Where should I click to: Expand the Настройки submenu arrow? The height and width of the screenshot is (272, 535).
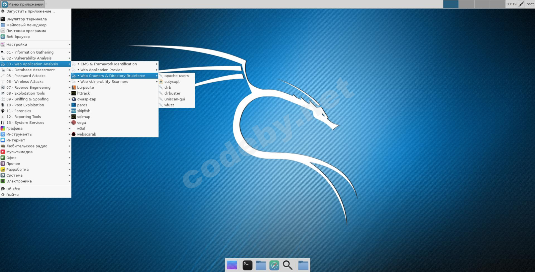click(x=70, y=44)
